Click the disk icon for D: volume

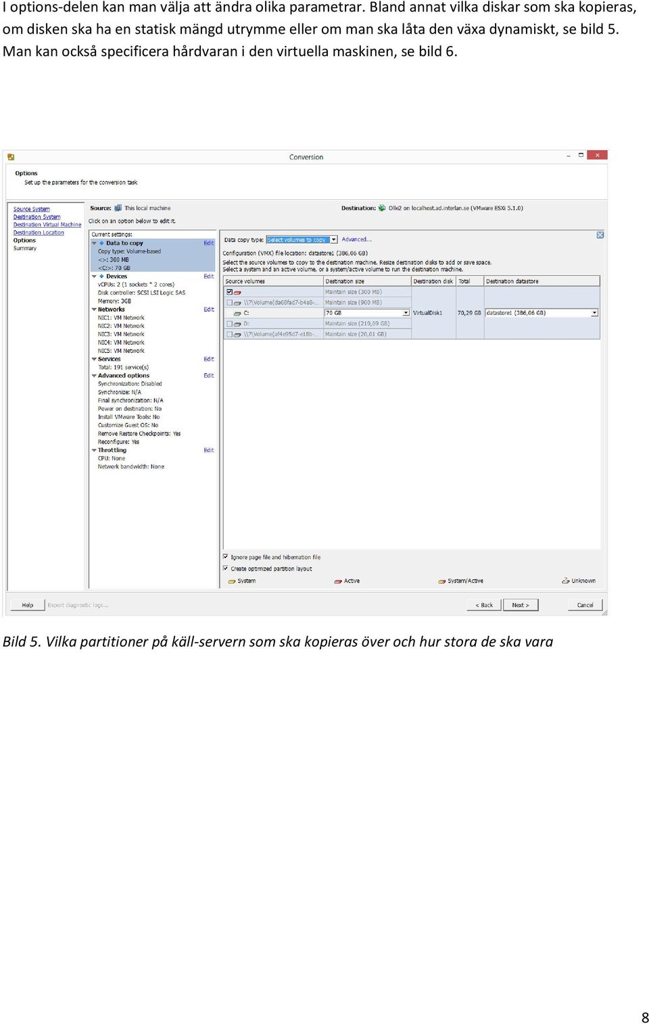(237, 324)
